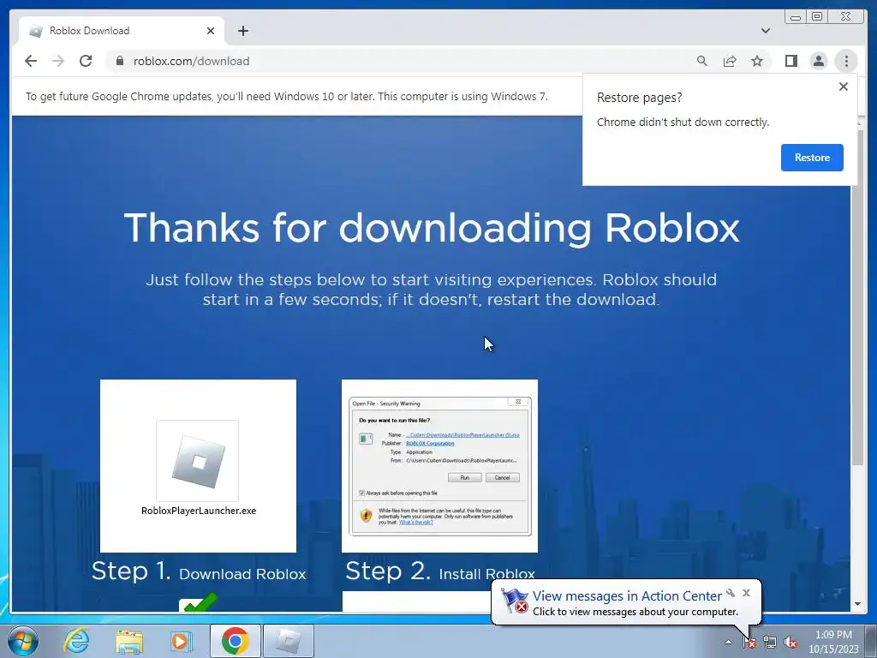
Task: Launch Internet Explorer from taskbar
Action: click(76, 641)
